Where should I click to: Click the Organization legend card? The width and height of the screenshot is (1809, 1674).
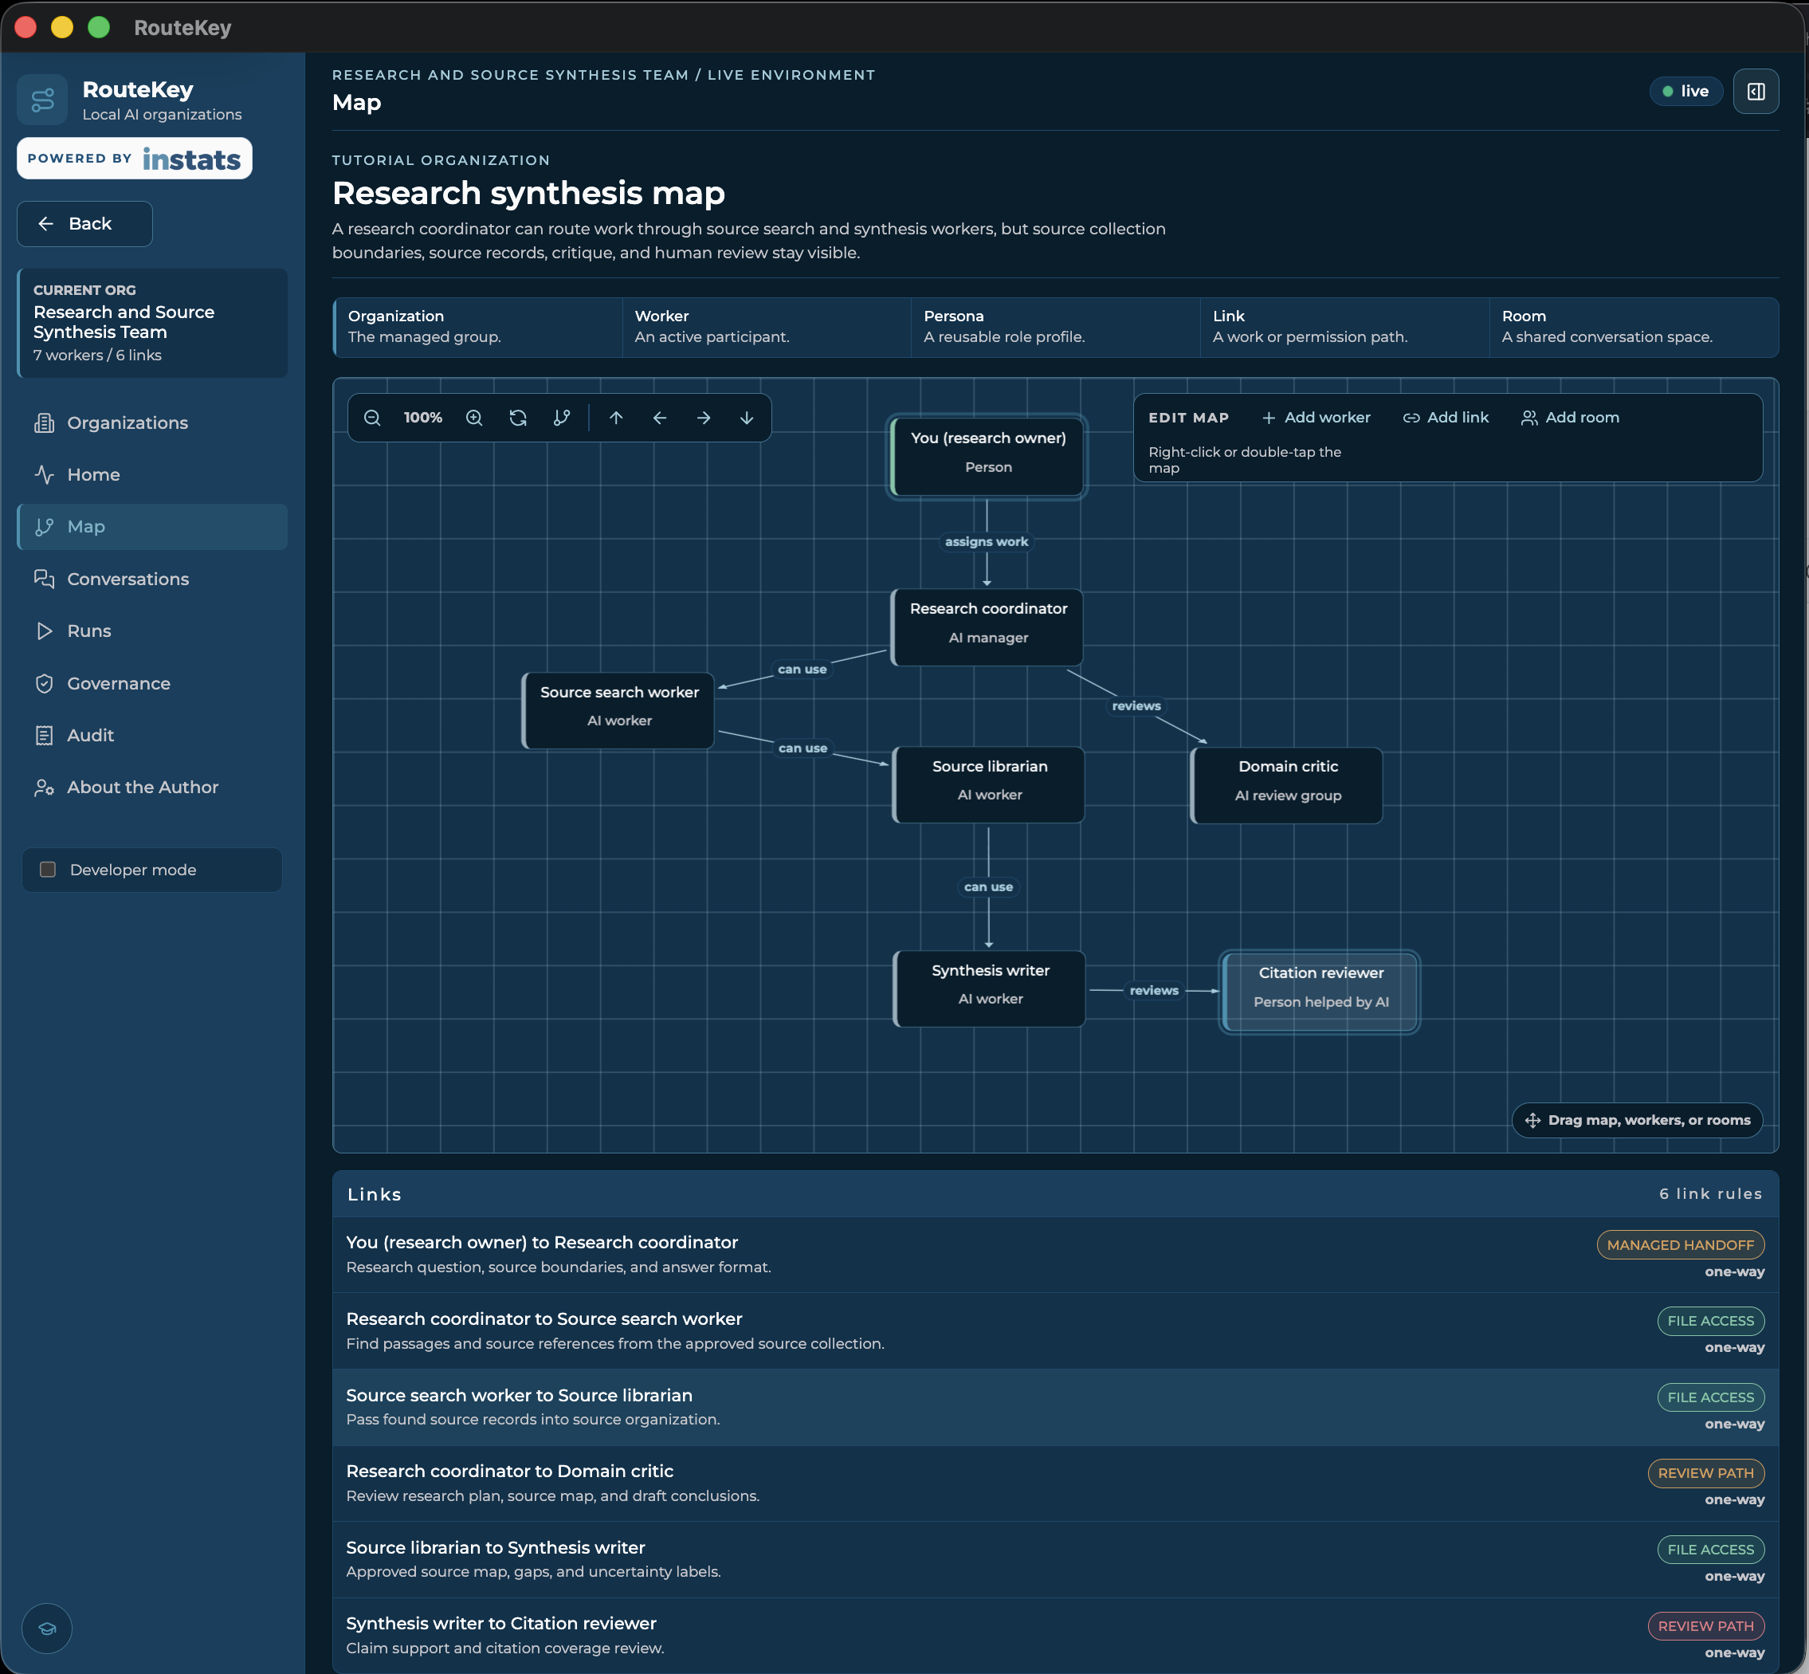pos(477,327)
